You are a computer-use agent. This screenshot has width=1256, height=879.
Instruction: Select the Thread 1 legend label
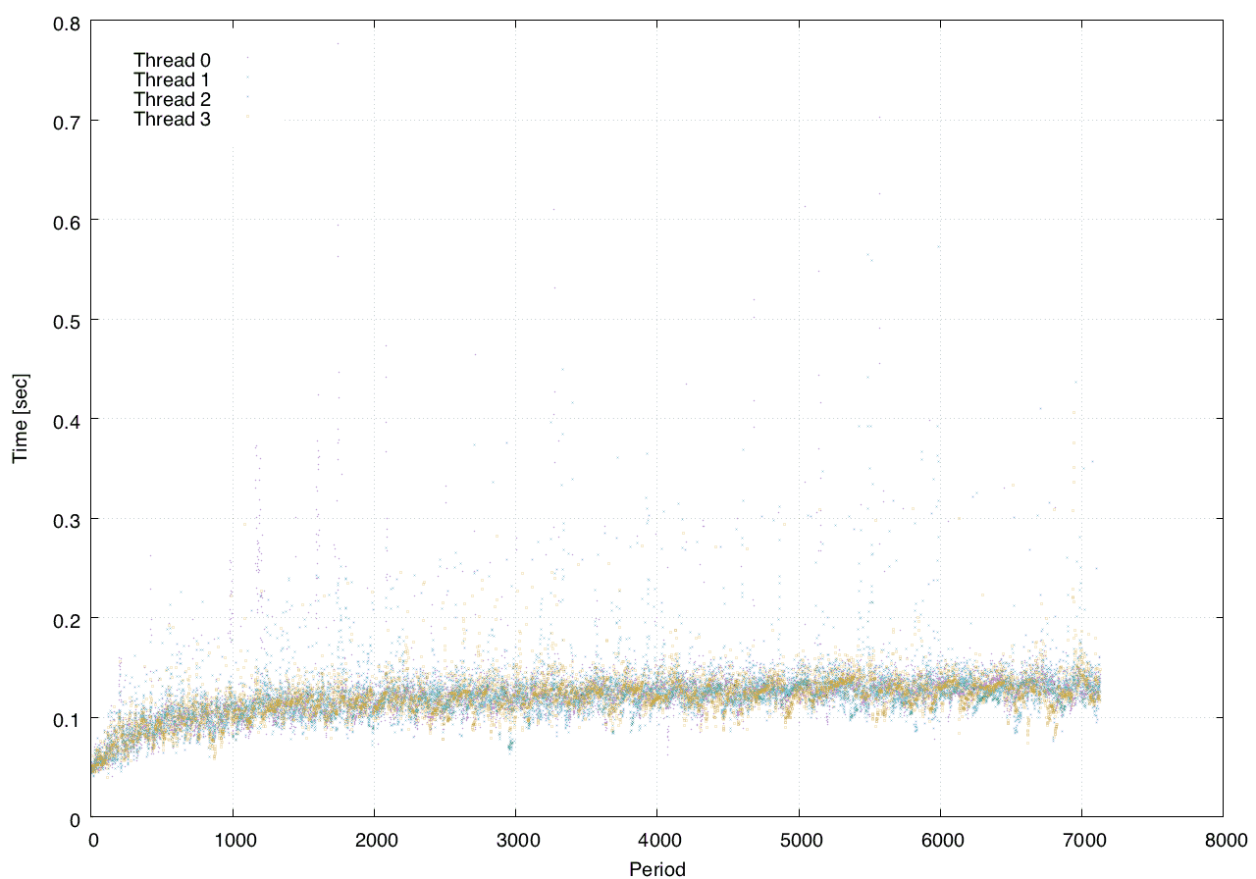(173, 79)
